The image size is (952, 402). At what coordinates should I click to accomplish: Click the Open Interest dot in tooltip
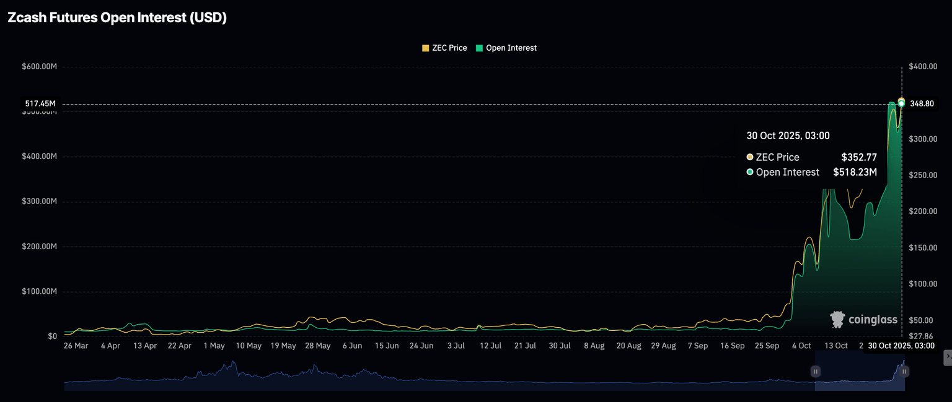point(750,172)
